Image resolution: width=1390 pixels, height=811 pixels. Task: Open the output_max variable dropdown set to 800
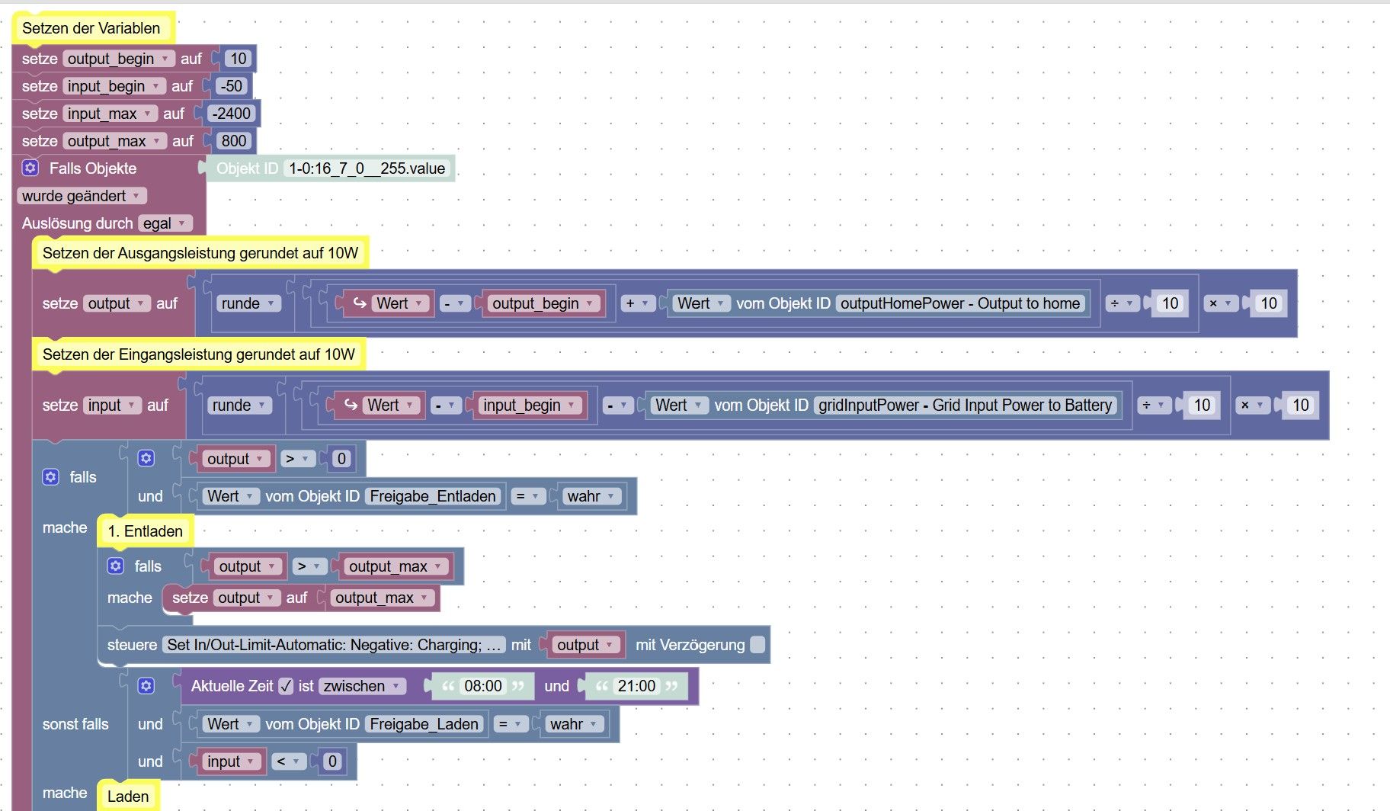tap(115, 141)
